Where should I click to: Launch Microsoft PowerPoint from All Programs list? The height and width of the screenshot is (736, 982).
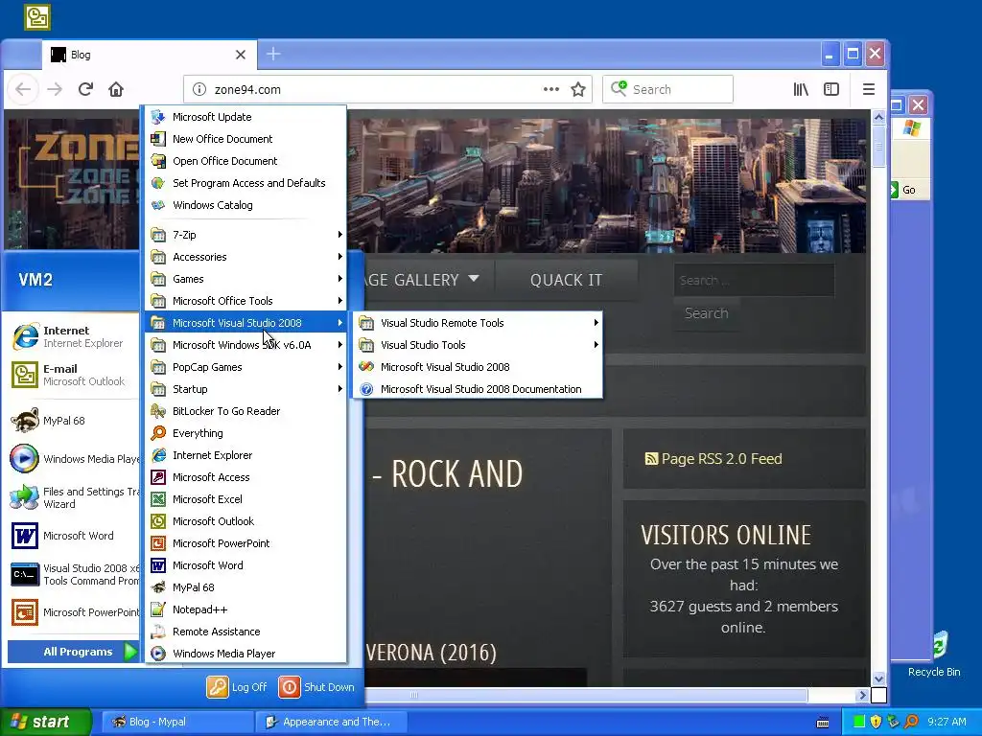(x=245, y=543)
